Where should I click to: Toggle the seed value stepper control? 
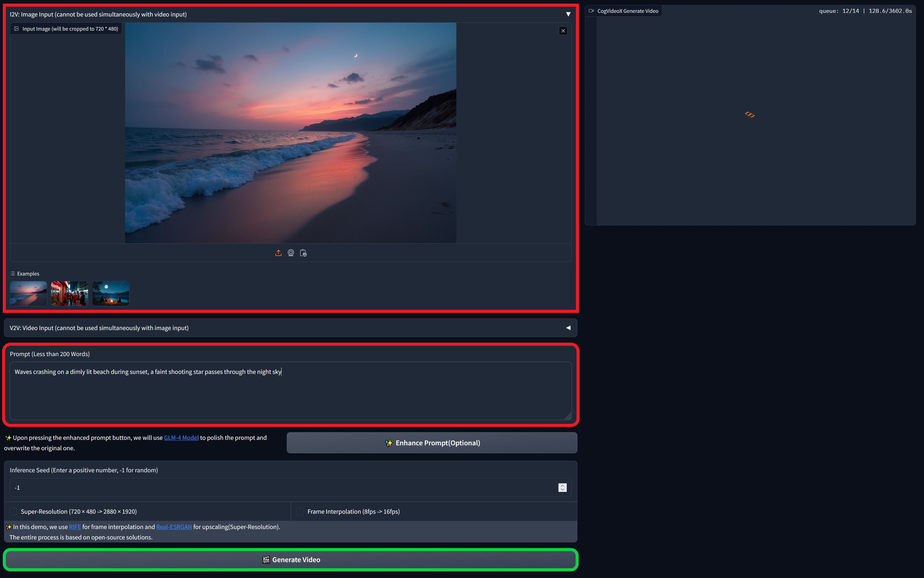point(562,487)
